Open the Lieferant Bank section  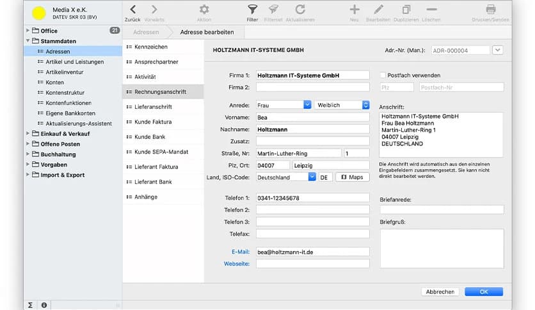point(163,182)
